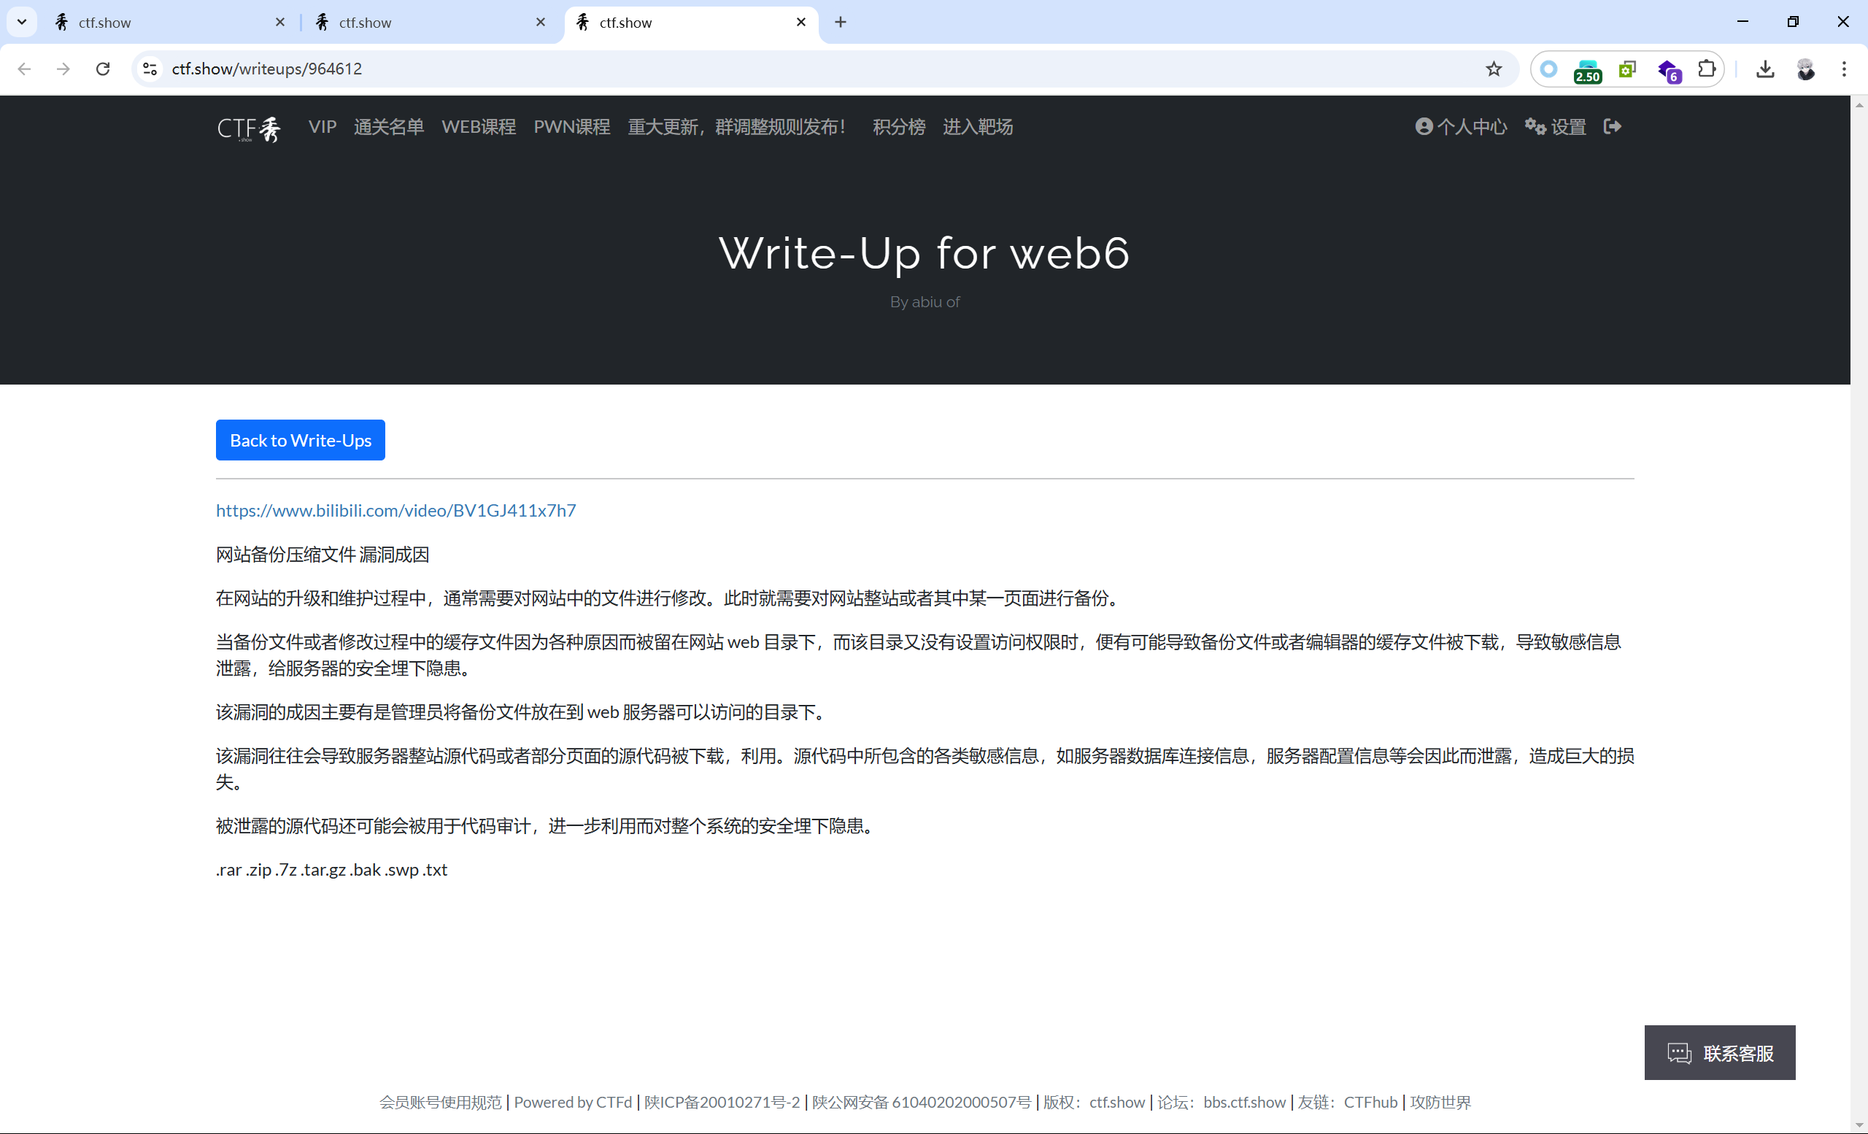
Task: Click the Back to Write-Ups button
Action: (x=300, y=439)
